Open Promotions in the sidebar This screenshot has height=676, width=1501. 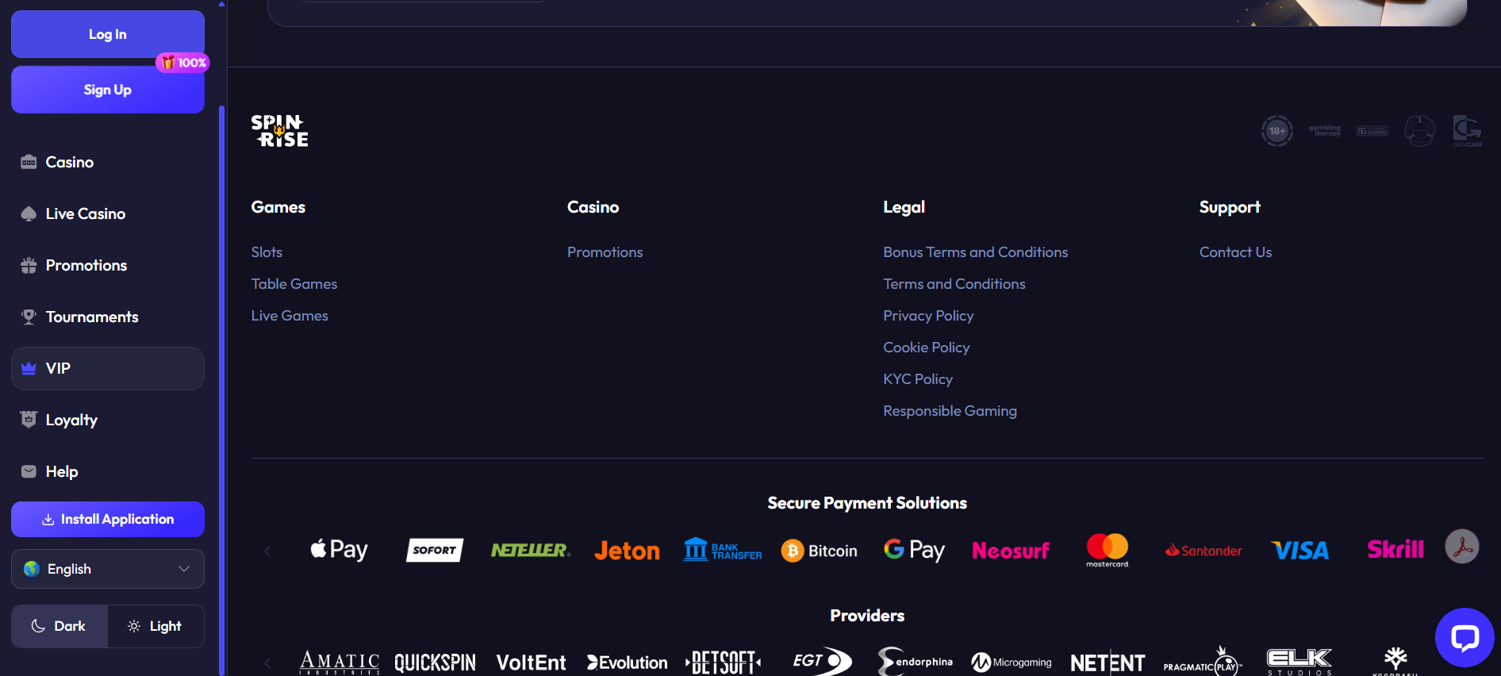(x=108, y=265)
